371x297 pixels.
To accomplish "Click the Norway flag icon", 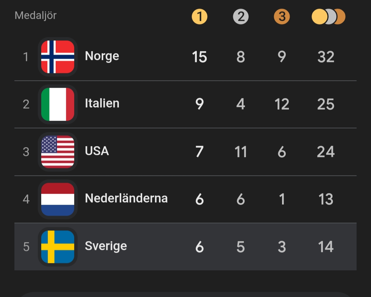I will tap(58, 57).
